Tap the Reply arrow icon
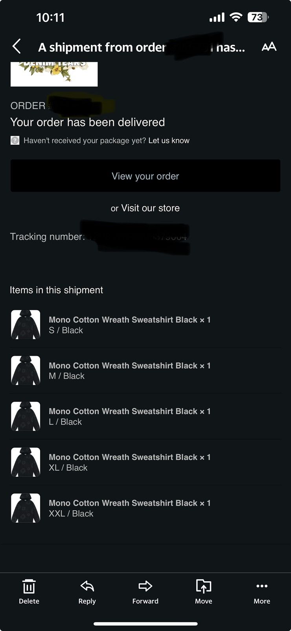This screenshot has width=291, height=631. (x=87, y=586)
